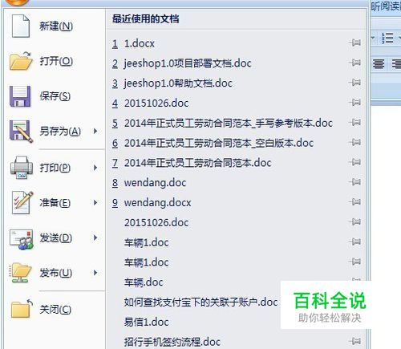Open 2014年正式员工劳动合同范本_空白版本.doc
This screenshot has height=349, width=401.
coord(219,143)
